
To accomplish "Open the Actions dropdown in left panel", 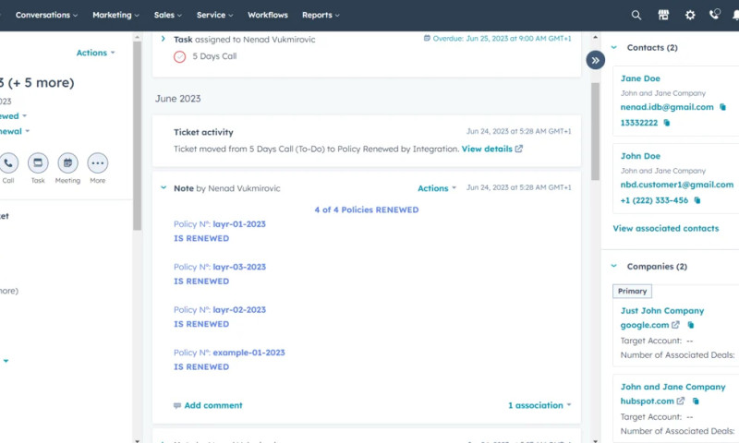I will click(x=96, y=53).
